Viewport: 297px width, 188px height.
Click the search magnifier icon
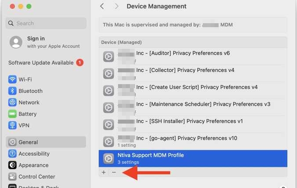[11, 23]
